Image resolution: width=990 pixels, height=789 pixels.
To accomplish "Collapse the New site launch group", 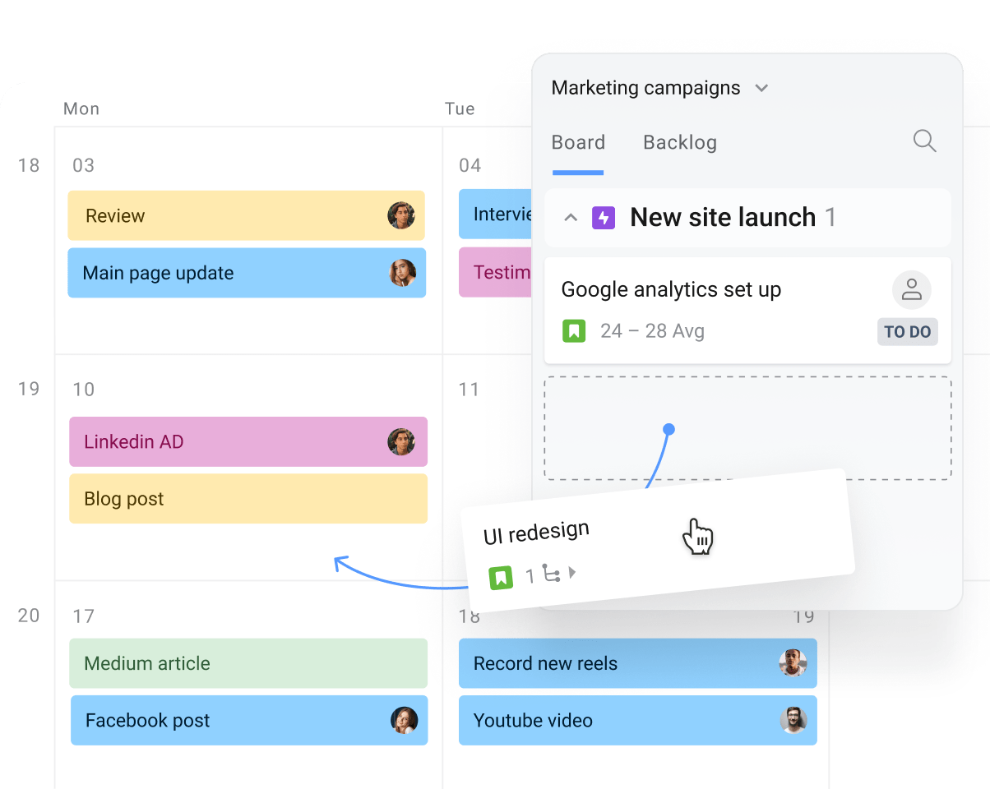I will (x=571, y=217).
